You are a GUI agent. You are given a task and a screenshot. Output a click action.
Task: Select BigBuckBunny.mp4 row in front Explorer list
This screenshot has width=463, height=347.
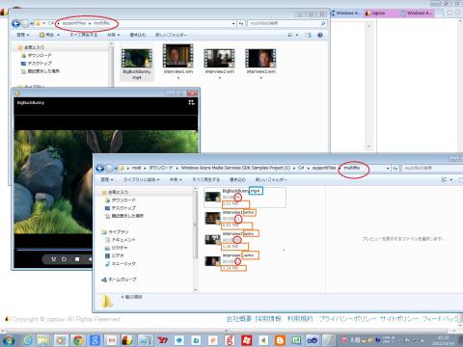[x=245, y=198]
